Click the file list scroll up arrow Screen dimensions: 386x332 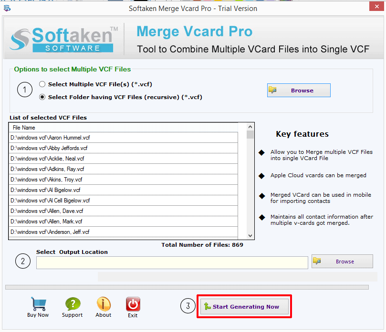pos(250,127)
